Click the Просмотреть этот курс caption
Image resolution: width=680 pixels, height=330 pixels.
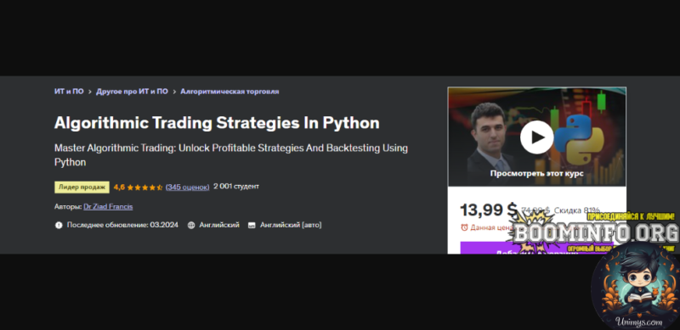[x=536, y=173]
